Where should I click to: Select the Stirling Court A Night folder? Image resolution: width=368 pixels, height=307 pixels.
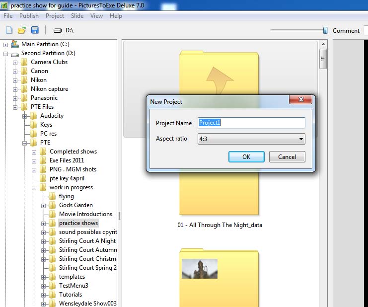(87, 241)
